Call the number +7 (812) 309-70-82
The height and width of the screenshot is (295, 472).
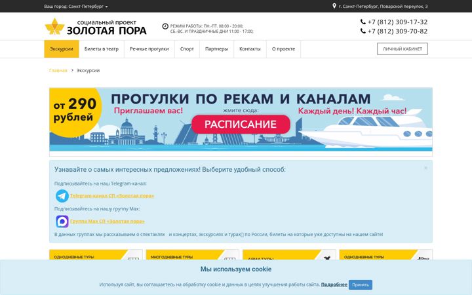point(397,31)
